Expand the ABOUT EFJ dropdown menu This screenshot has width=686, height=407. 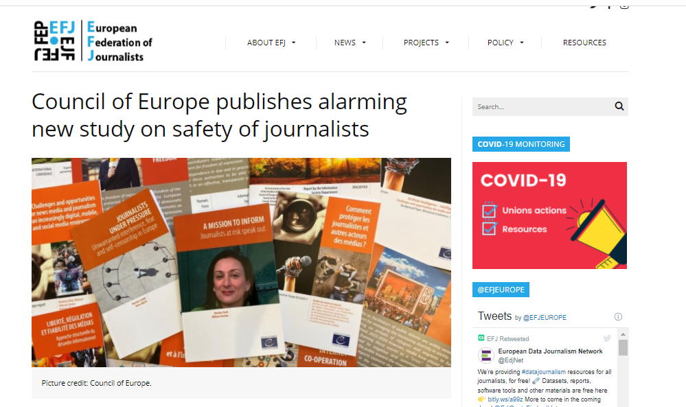coord(271,43)
